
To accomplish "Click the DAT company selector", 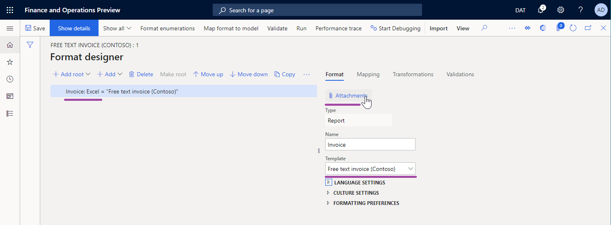I will tap(520, 10).
